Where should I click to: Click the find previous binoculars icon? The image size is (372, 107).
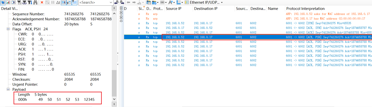[117, 2]
